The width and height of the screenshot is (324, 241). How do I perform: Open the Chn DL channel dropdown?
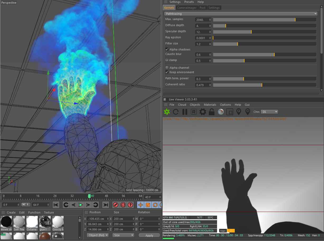point(269,112)
